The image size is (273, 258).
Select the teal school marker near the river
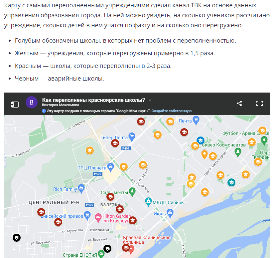tap(231, 182)
